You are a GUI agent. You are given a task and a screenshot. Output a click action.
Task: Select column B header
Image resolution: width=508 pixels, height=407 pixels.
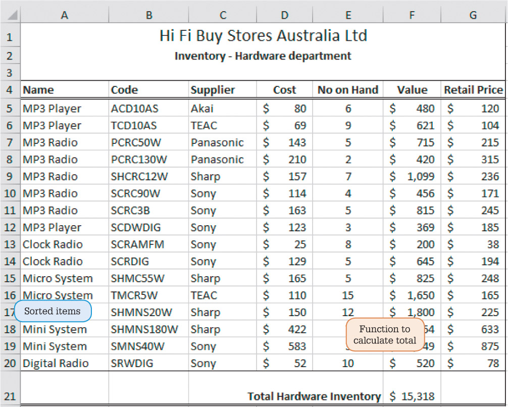point(148,15)
